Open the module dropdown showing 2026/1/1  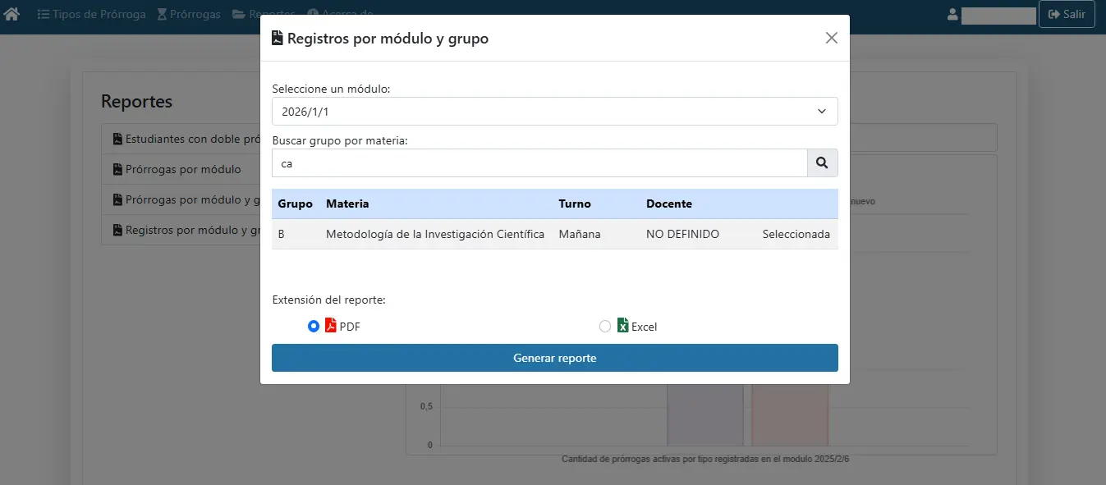pyautogui.click(x=555, y=111)
